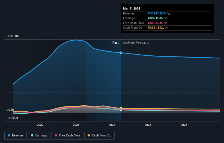Click the teal Earnings legend dot

click(32, 135)
